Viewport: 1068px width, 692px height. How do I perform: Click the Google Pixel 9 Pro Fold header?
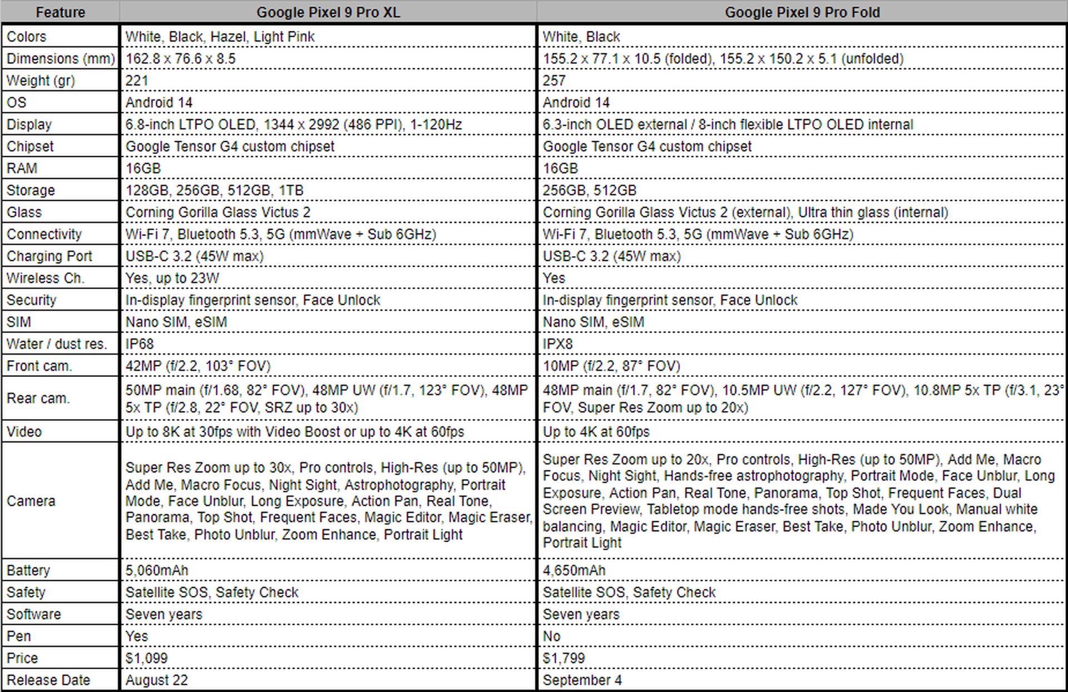[x=800, y=12]
